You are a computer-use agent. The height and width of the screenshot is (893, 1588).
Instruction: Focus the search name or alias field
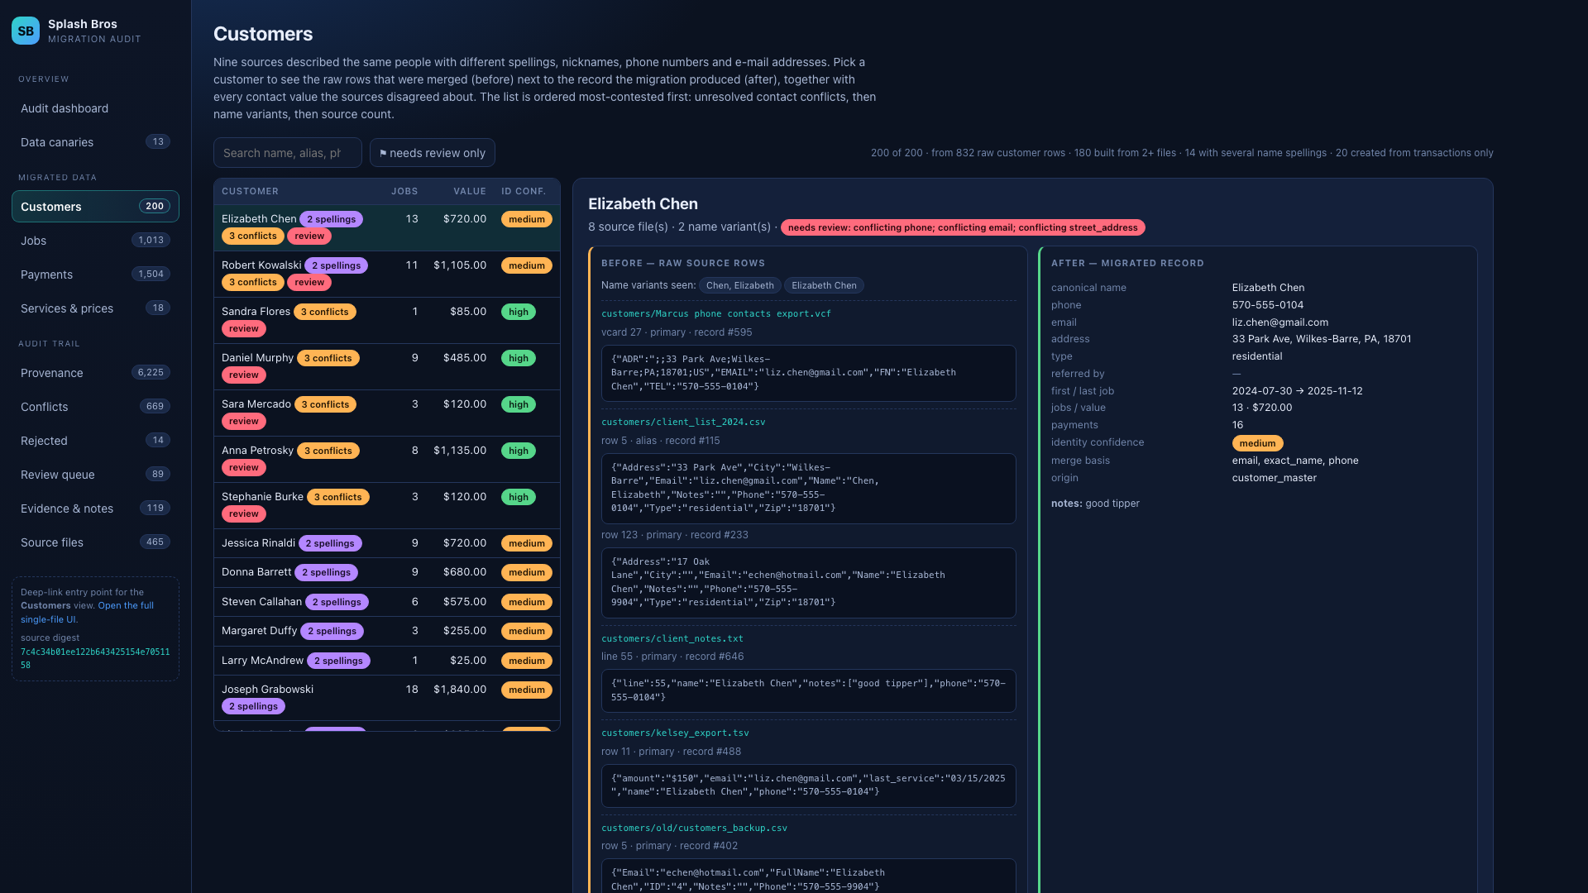coord(288,153)
